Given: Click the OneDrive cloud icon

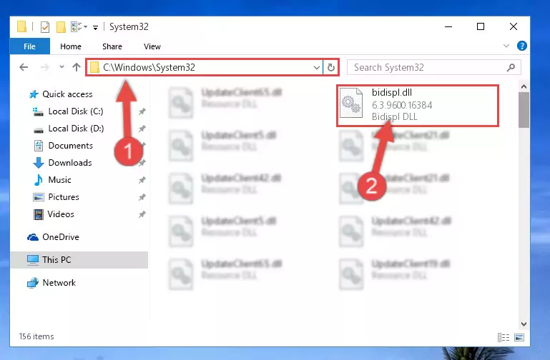Looking at the screenshot, I should coord(33,237).
